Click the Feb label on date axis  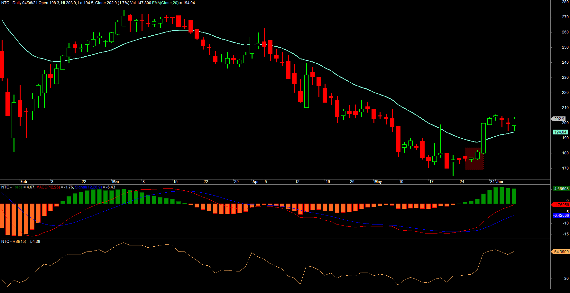24,182
